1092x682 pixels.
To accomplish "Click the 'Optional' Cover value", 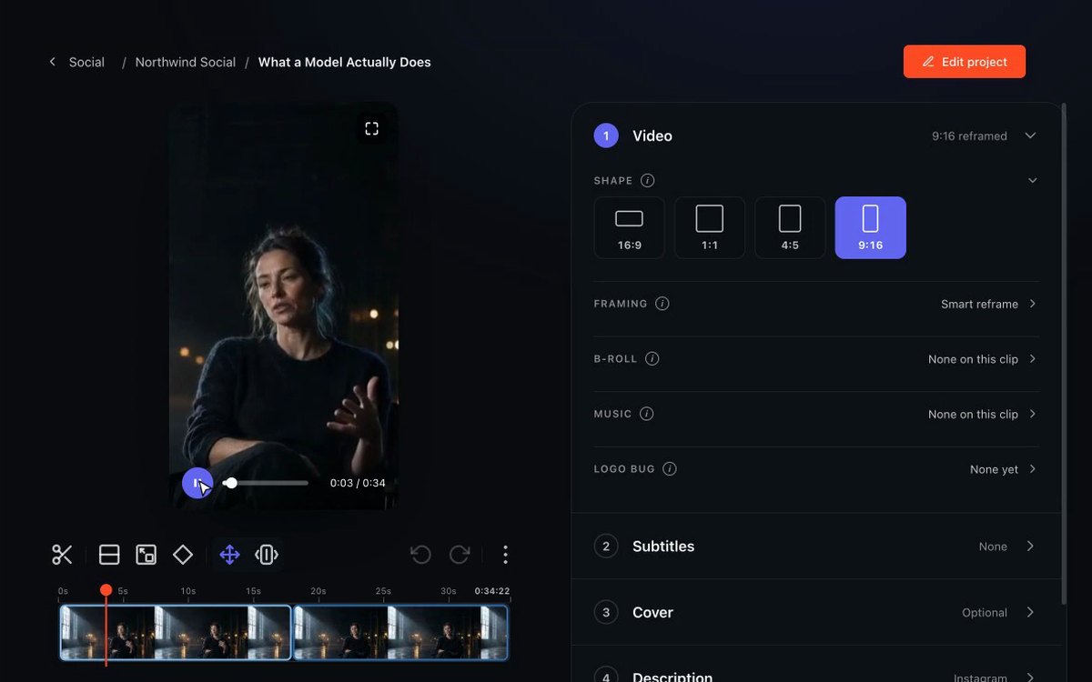I will [985, 612].
